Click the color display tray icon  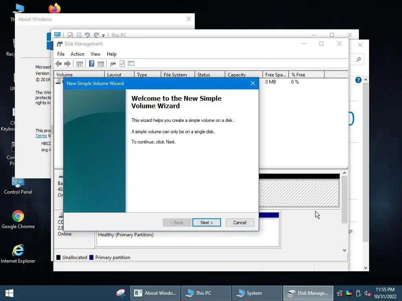[x=349, y=293]
